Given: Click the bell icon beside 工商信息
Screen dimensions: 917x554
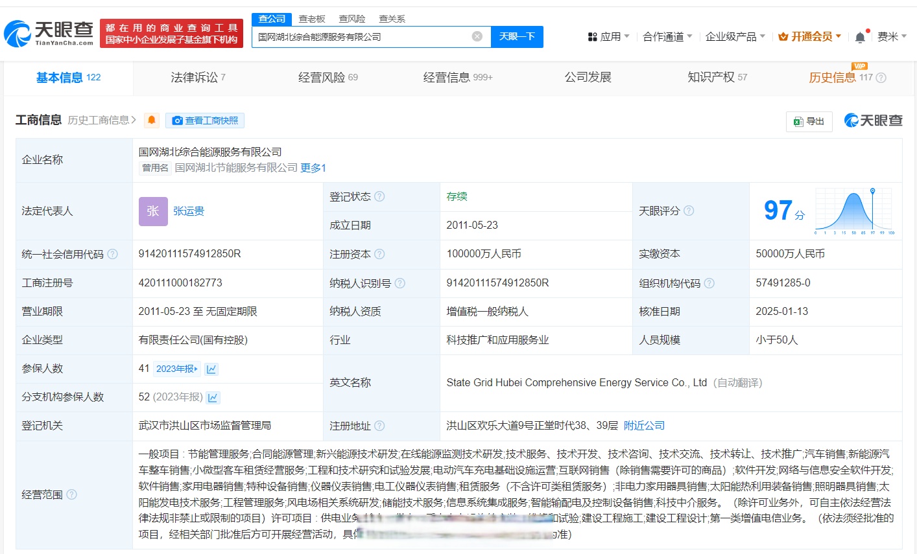Looking at the screenshot, I should 150,121.
